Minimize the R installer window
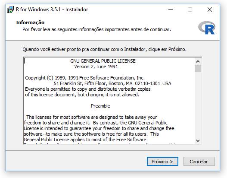The width and height of the screenshot is (227, 178). [x=171, y=10]
